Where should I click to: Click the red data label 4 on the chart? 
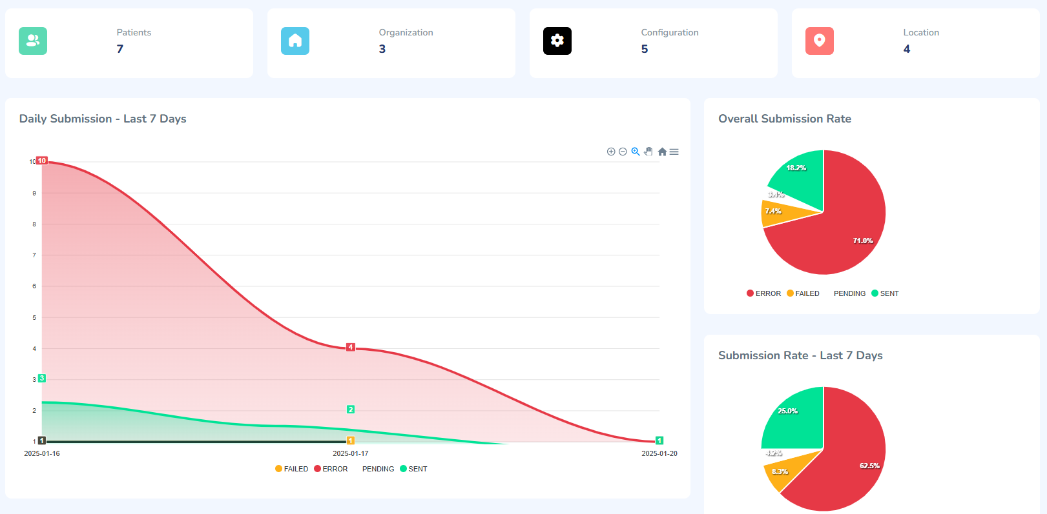[x=351, y=347]
